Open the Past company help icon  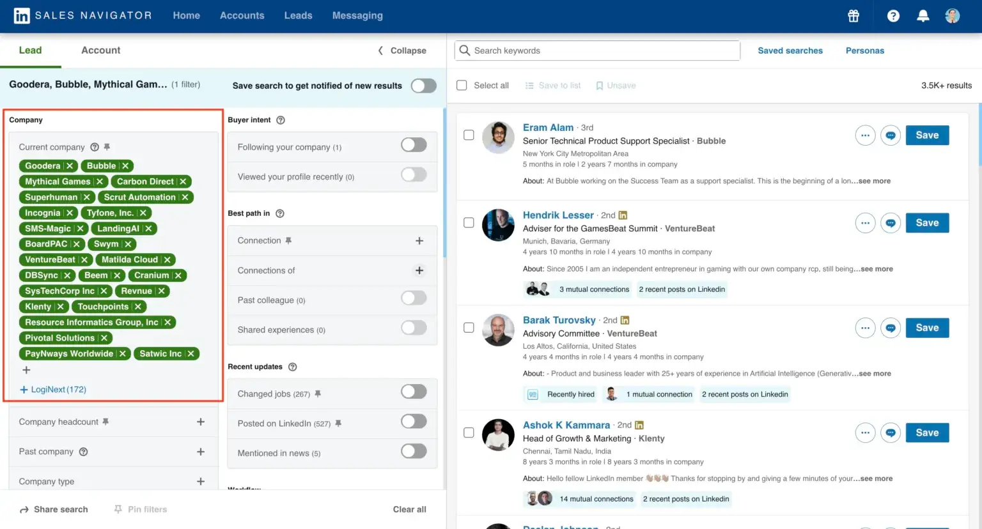83,452
